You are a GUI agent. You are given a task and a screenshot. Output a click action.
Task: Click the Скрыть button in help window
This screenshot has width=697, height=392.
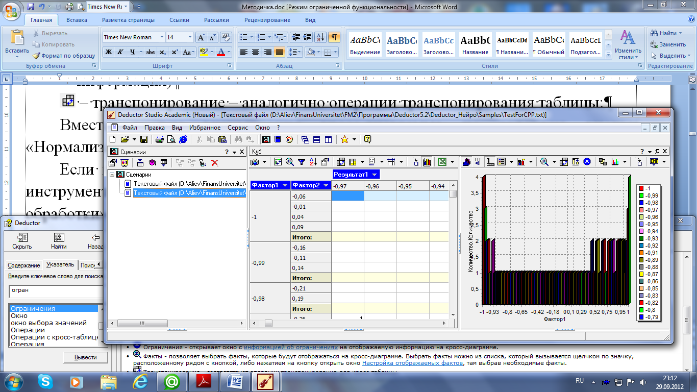(x=22, y=241)
